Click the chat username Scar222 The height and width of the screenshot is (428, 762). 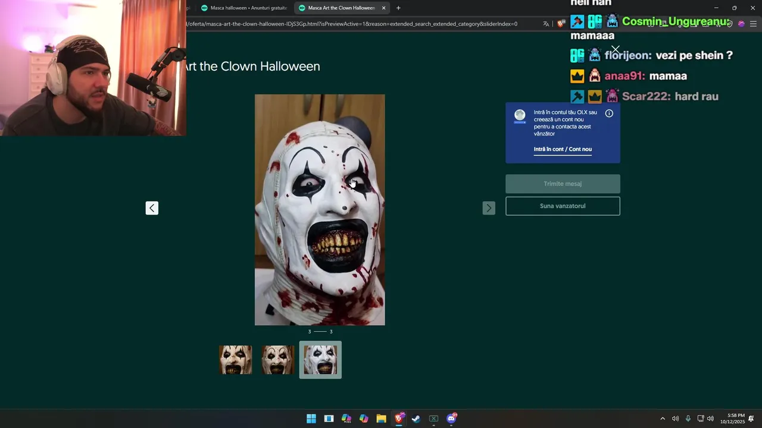(x=646, y=96)
